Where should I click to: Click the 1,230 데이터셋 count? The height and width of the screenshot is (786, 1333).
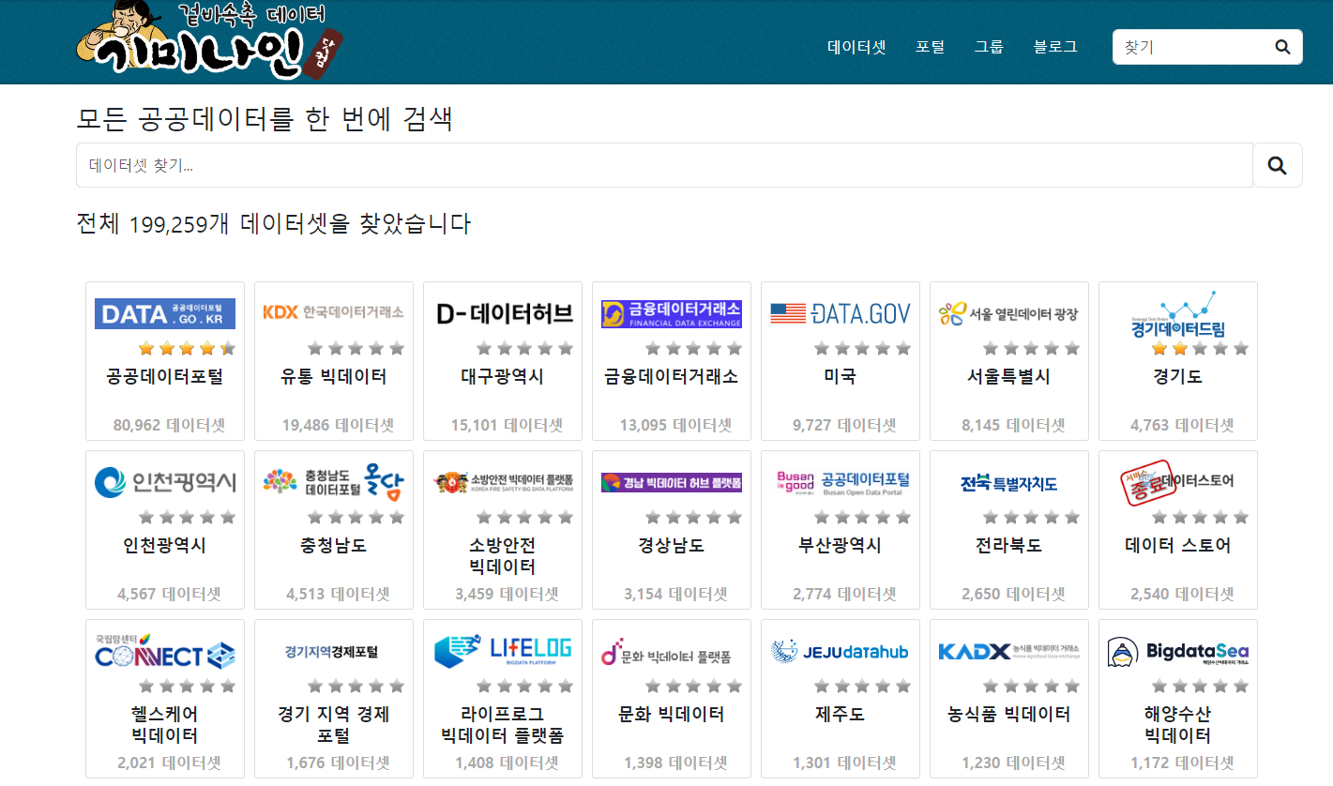pos(1014,763)
